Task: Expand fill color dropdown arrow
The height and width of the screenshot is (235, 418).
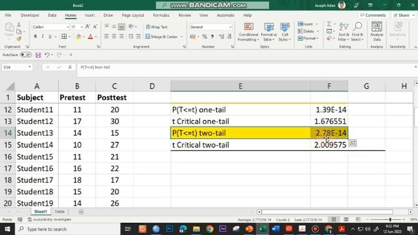Action: 84,37
